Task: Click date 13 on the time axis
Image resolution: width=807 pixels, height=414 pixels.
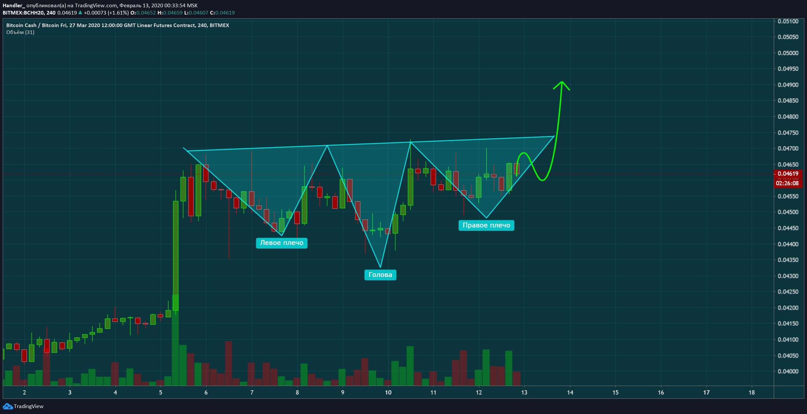Action: coord(524,392)
